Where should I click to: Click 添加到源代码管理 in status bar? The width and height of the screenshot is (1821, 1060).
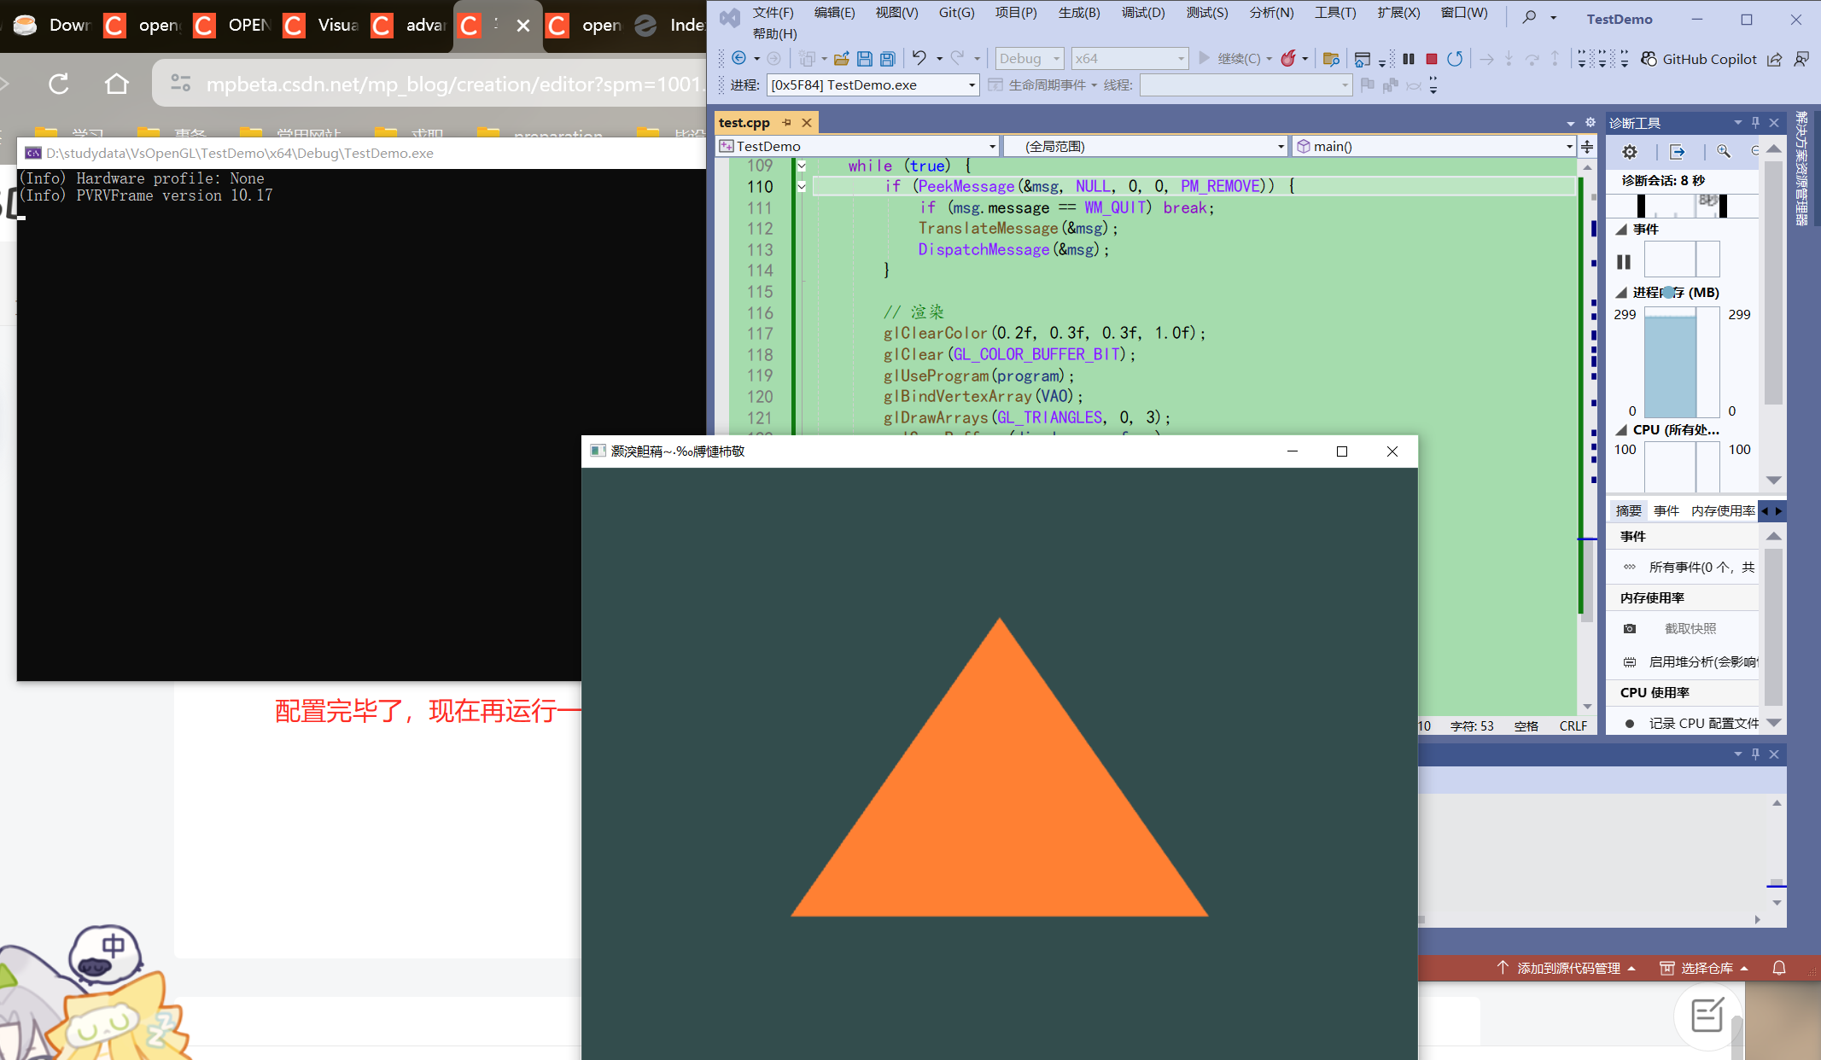click(x=1567, y=968)
